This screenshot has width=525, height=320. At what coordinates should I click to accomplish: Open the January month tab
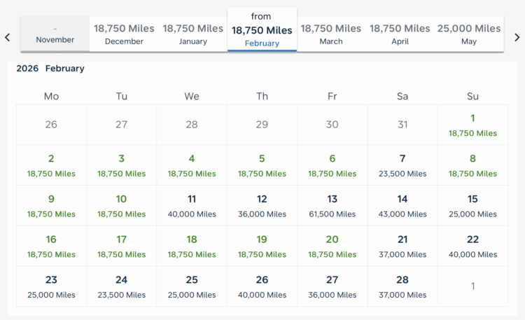[x=193, y=34]
